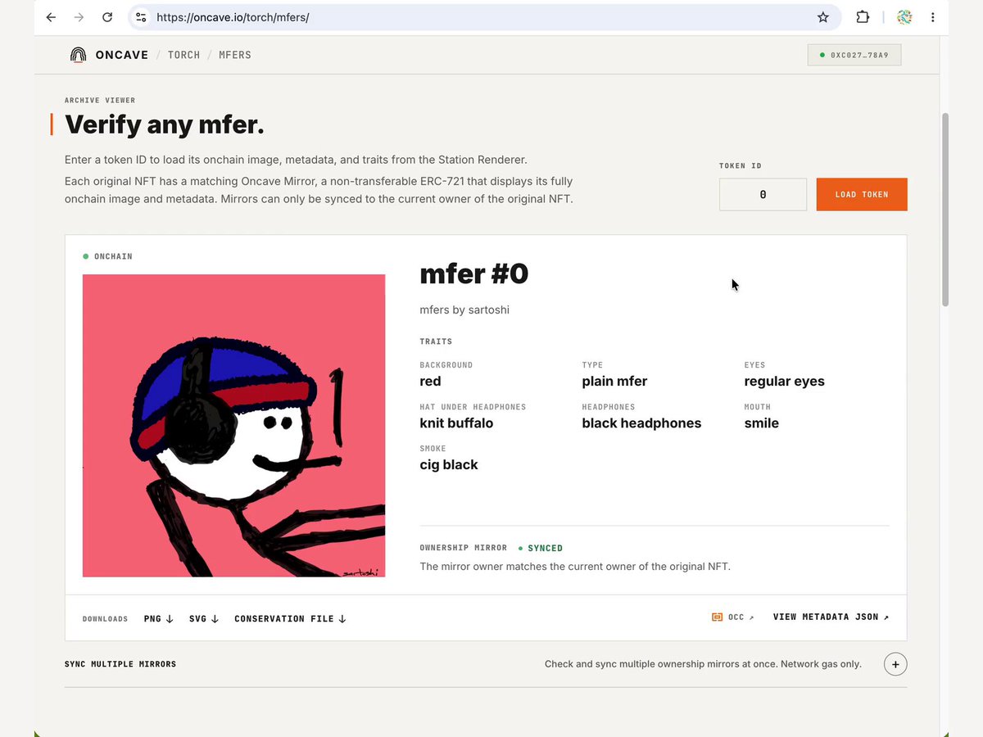983x737 pixels.
Task: Navigate to the TORCH breadcrumb
Action: pyautogui.click(x=183, y=55)
